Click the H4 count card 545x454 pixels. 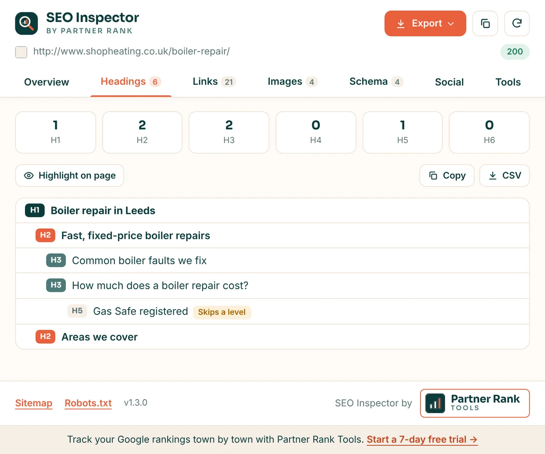316,133
